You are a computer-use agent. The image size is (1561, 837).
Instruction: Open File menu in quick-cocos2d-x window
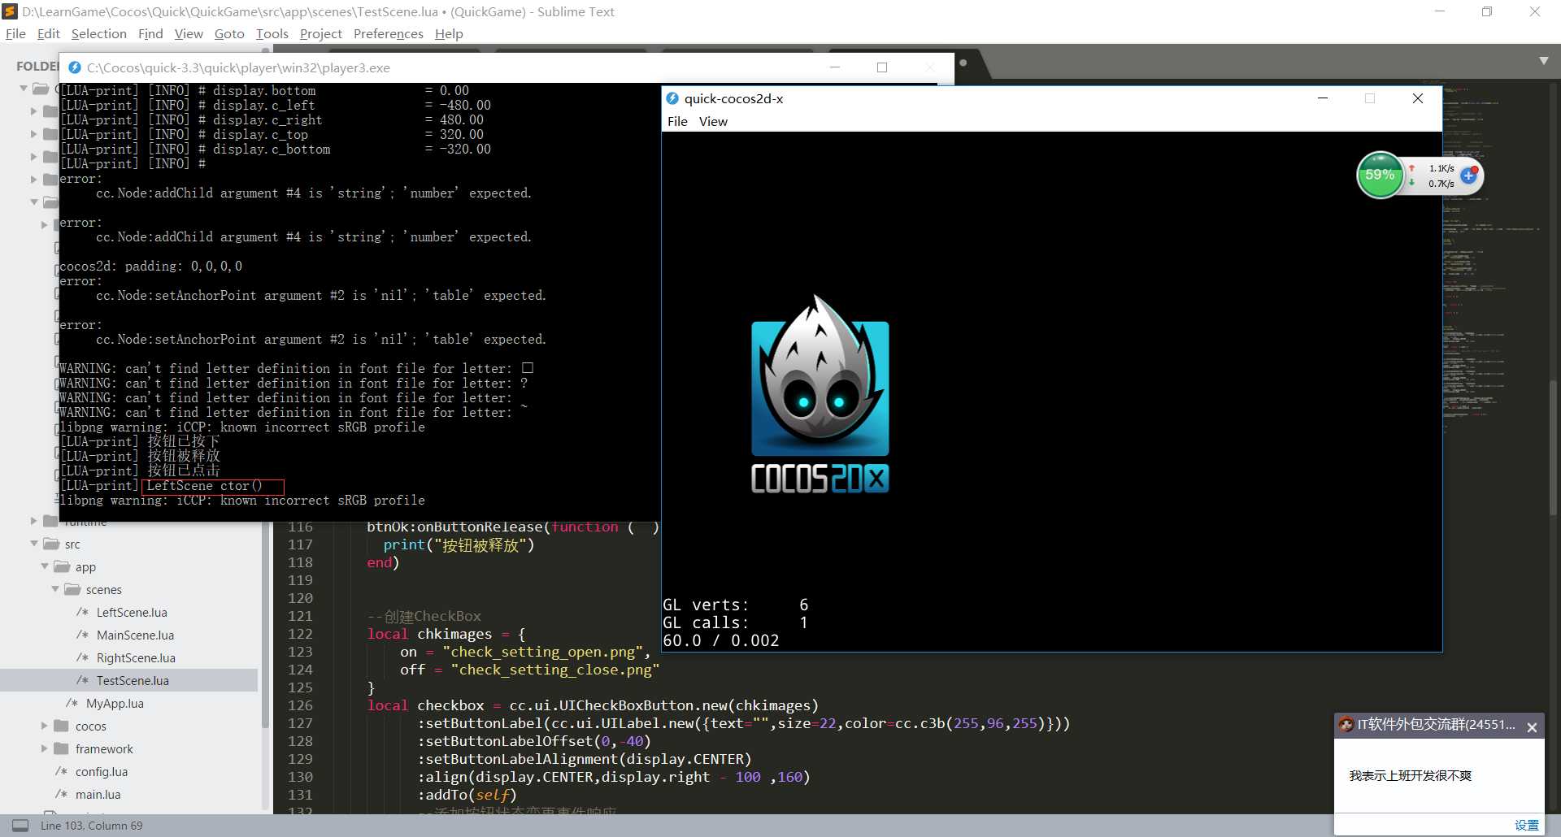pos(677,121)
